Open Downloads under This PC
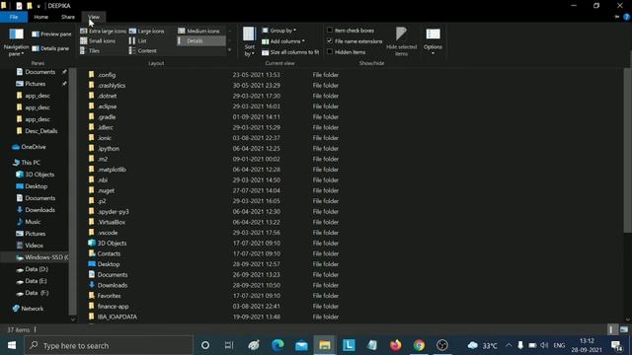This screenshot has width=632, height=355. 39,210
